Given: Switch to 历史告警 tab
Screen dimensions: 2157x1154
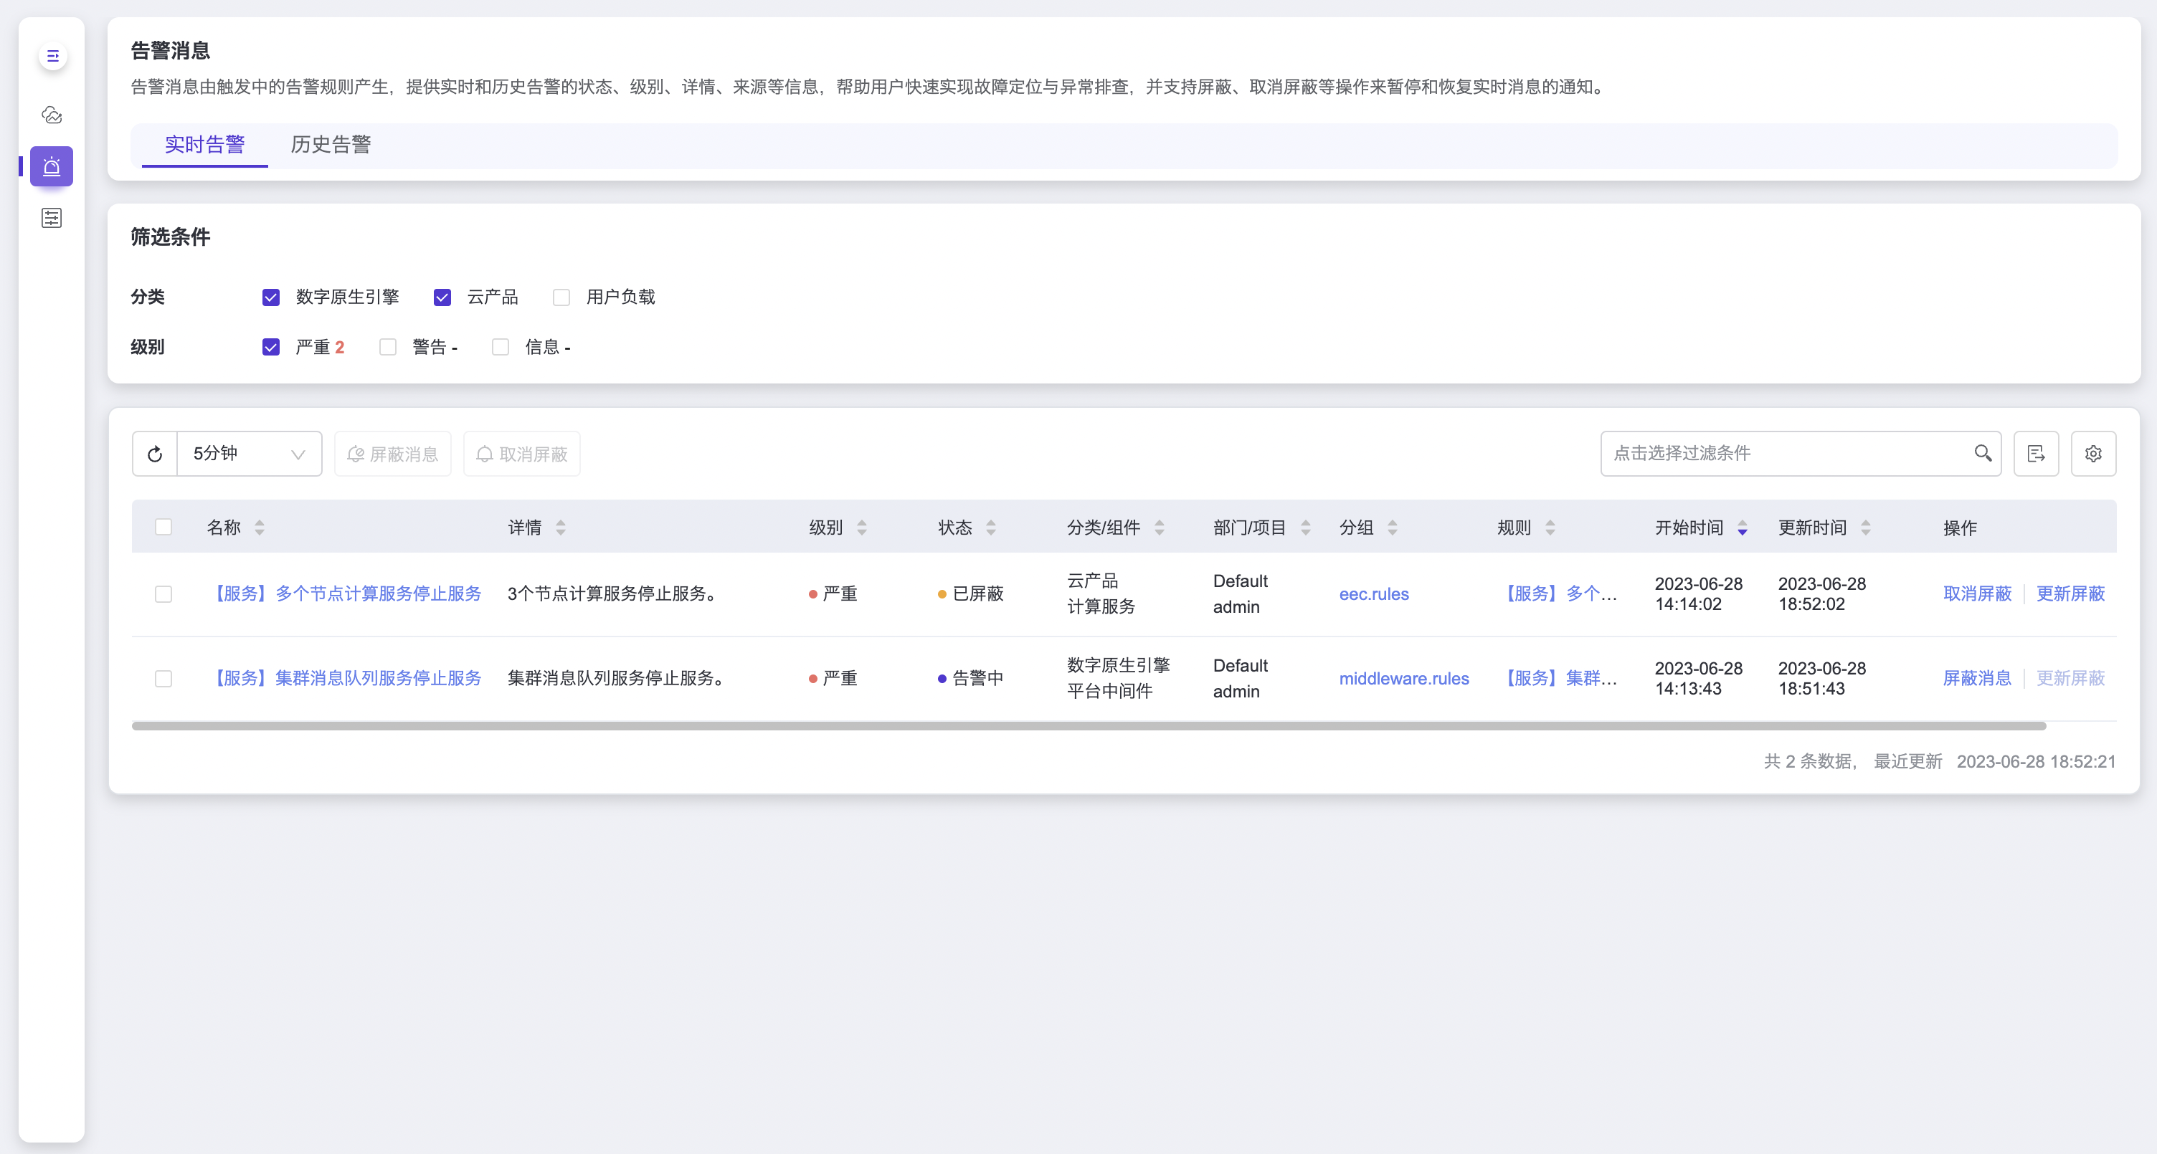Looking at the screenshot, I should 331,145.
